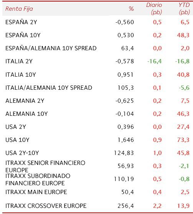Viewport: 193px width, 214px height.
Task: Click the ESPAÑA 10Y yield value 0,530
Action: [126, 35]
